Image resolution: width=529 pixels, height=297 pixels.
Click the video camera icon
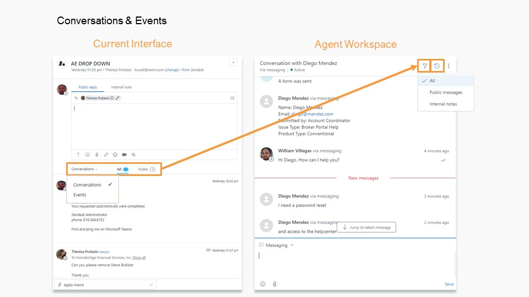[x=125, y=155]
